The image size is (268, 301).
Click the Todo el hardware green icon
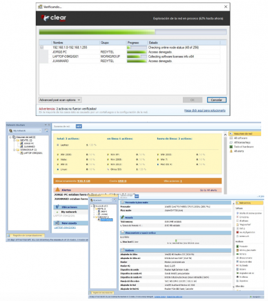(231, 147)
